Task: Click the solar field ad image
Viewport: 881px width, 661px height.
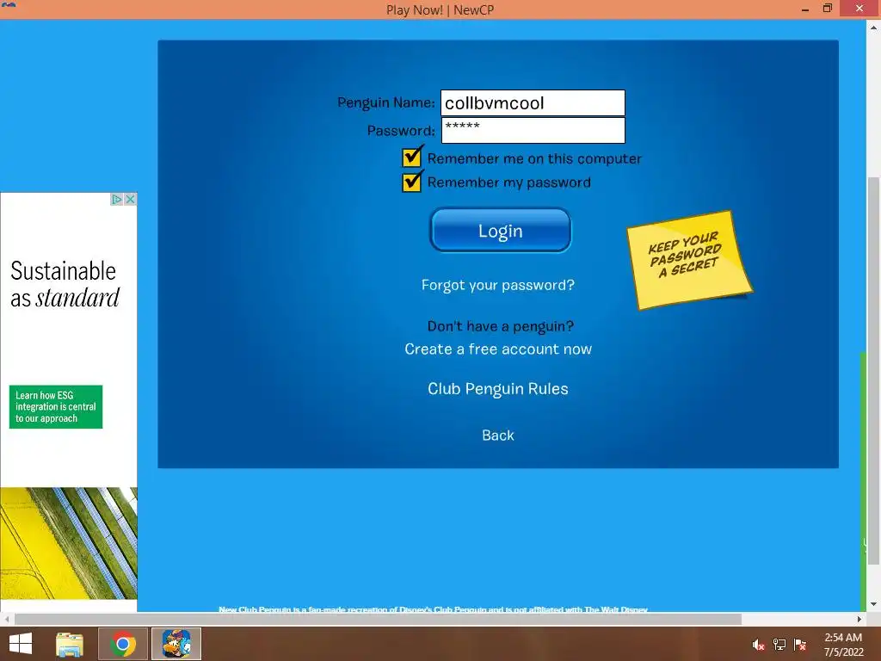Action: (x=69, y=543)
